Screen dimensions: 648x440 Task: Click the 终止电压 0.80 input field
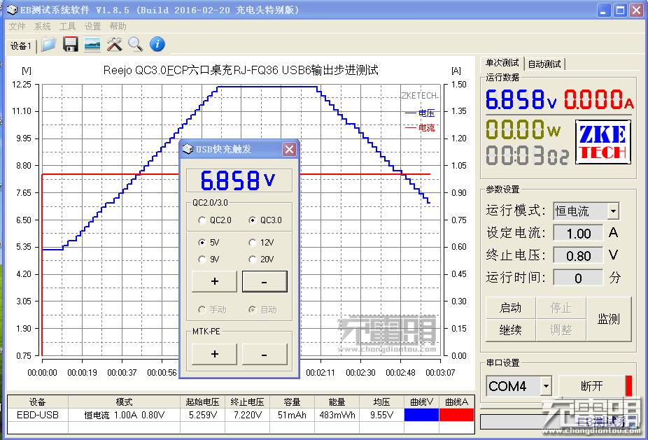[578, 256]
